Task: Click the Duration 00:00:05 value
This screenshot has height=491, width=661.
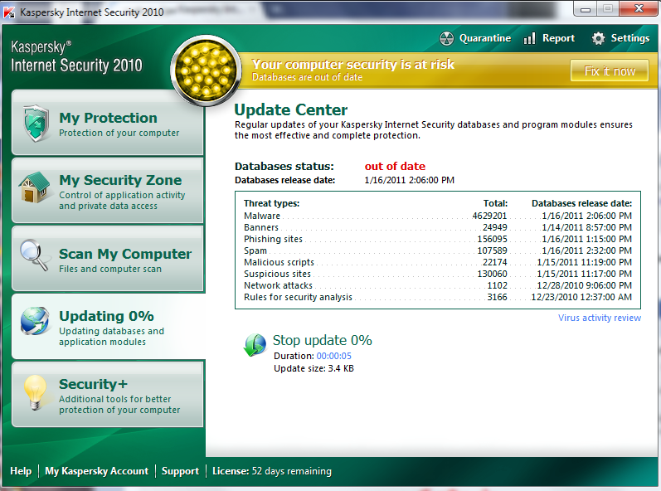Action: [x=333, y=356]
